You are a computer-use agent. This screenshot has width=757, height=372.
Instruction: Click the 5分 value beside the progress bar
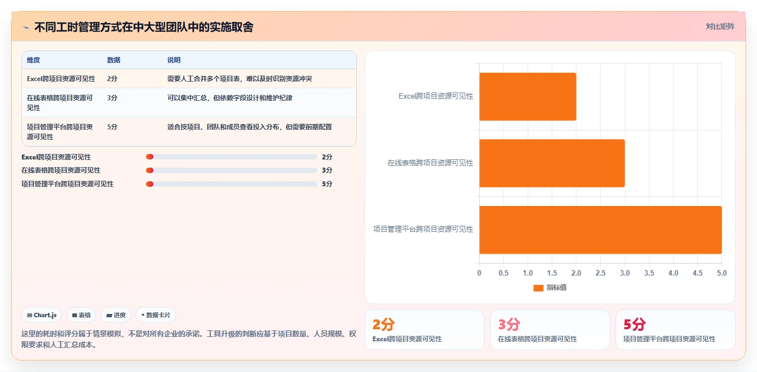coord(327,184)
